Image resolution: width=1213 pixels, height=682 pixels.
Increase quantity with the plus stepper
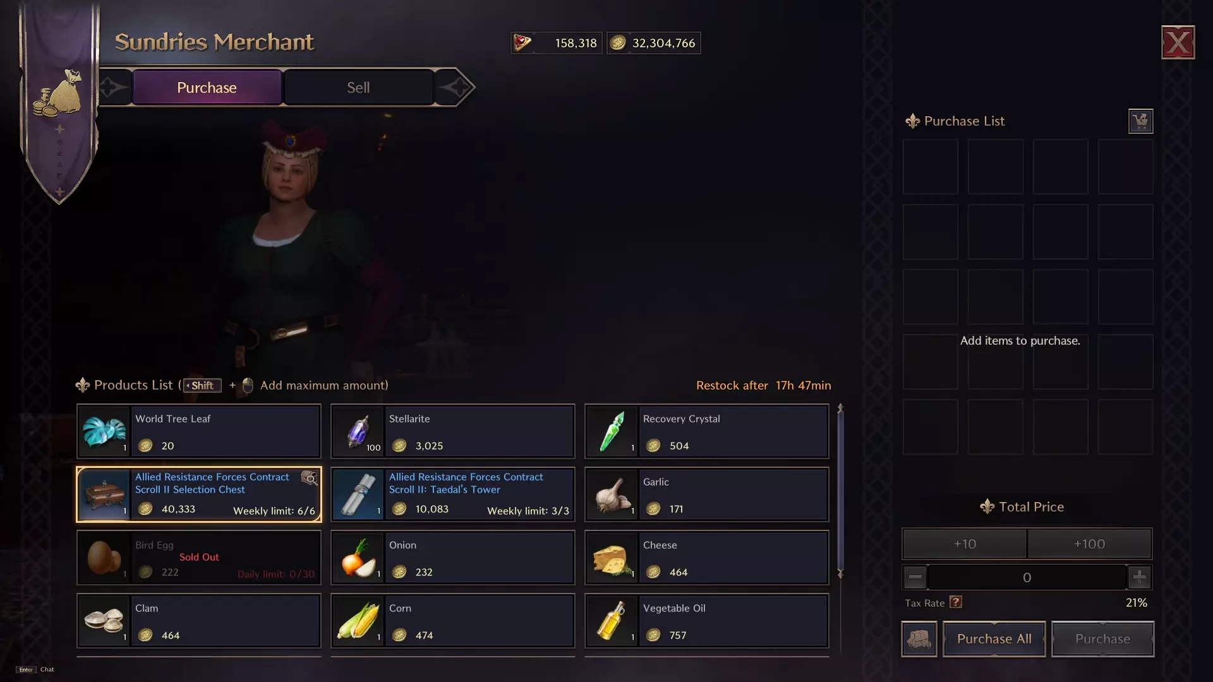point(1140,577)
